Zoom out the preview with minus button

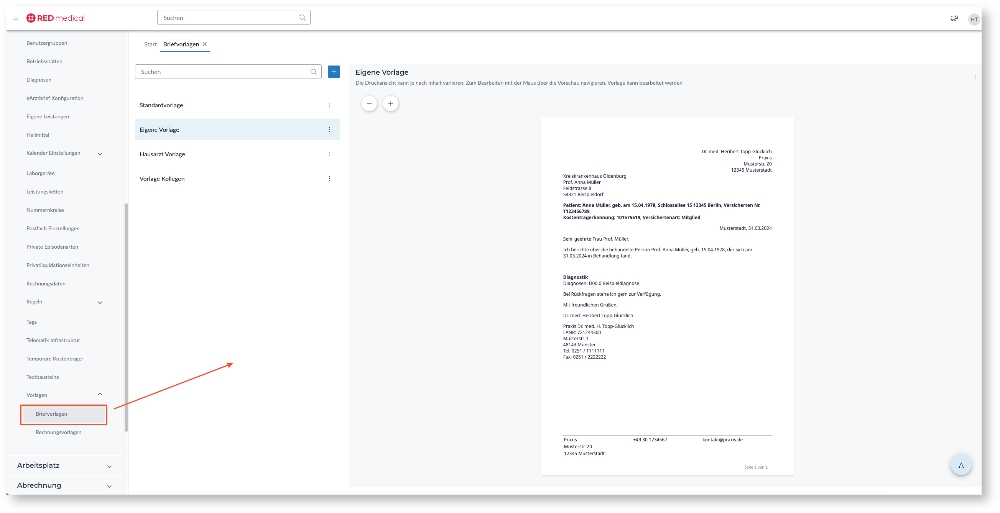click(369, 103)
